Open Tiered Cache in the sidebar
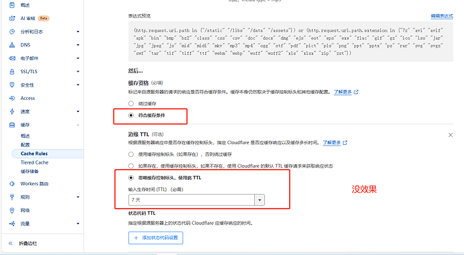The width and height of the screenshot is (464, 255). click(34, 162)
